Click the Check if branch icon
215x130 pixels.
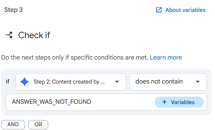pos(9,35)
